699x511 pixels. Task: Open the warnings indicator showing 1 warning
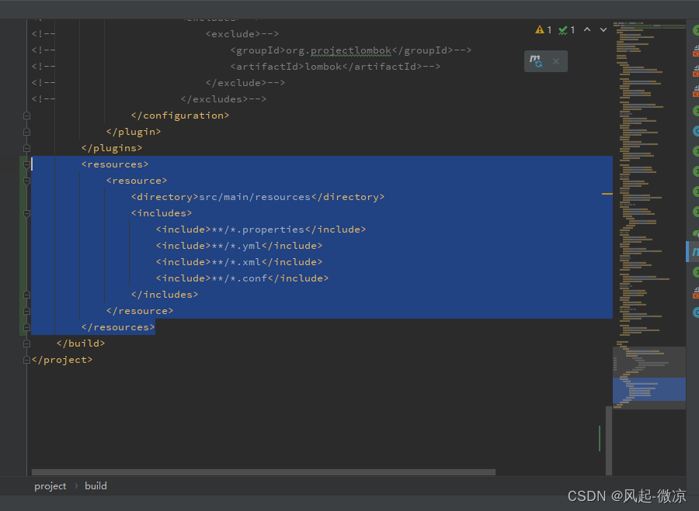pos(544,29)
